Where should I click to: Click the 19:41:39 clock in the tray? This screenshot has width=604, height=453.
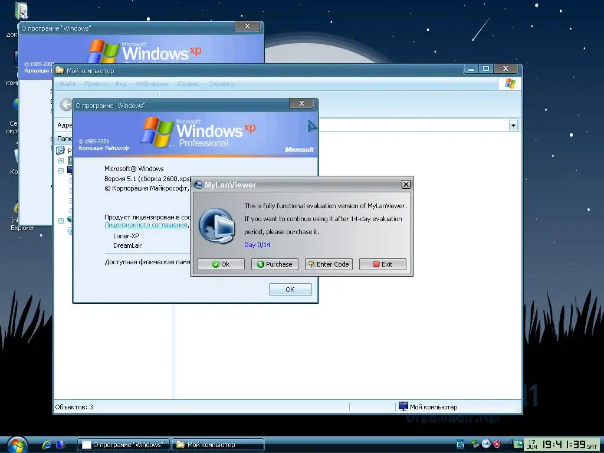pyautogui.click(x=564, y=445)
